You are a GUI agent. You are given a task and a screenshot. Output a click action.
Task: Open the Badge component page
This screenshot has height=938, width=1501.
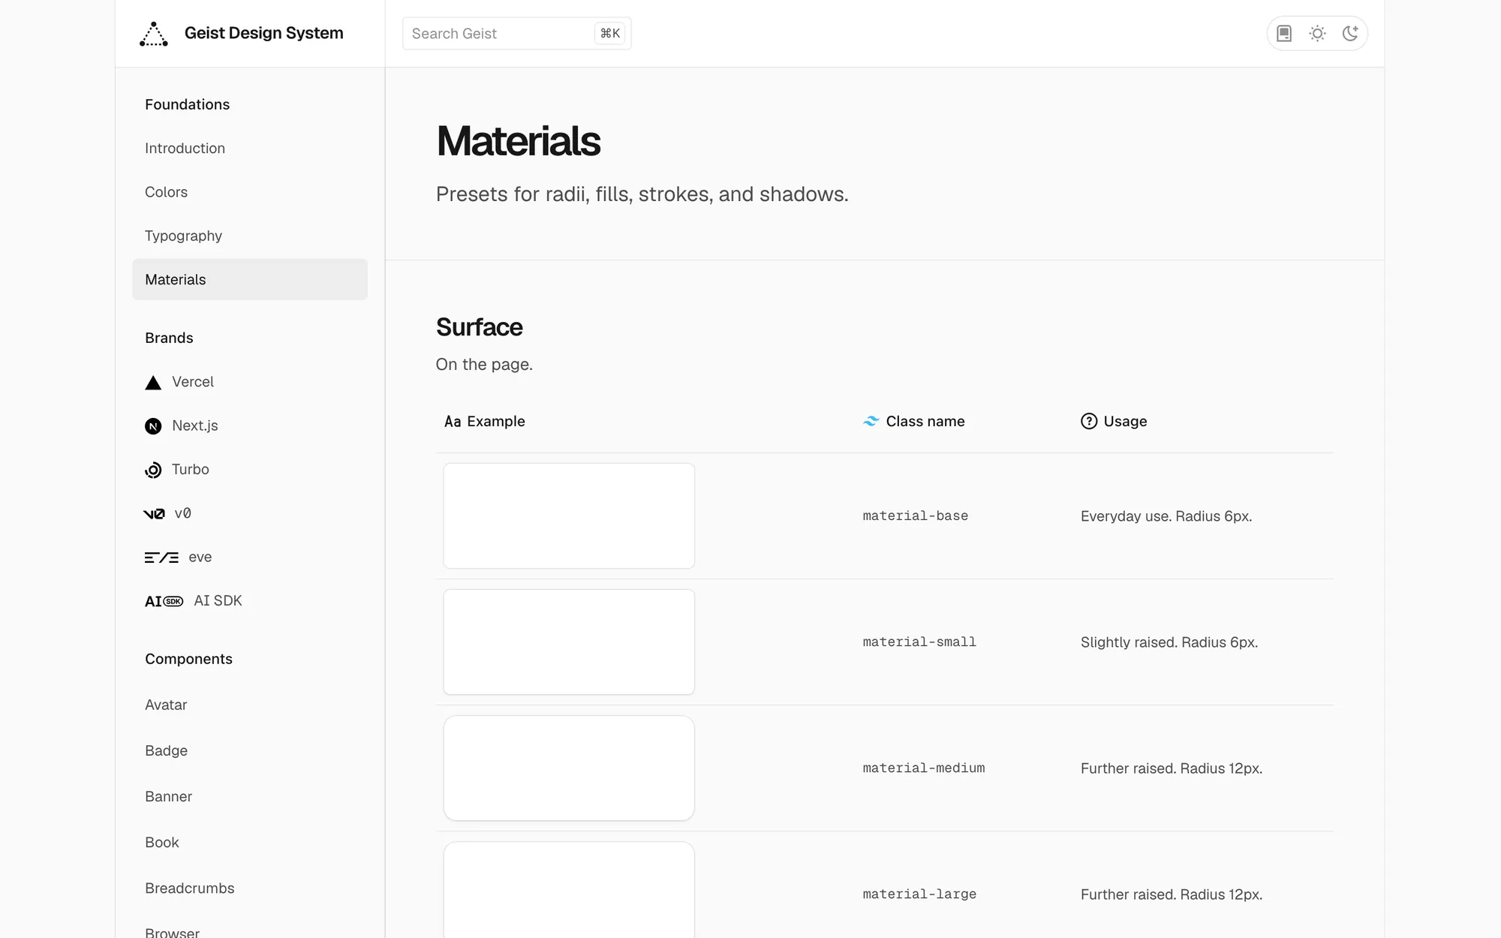tap(166, 750)
